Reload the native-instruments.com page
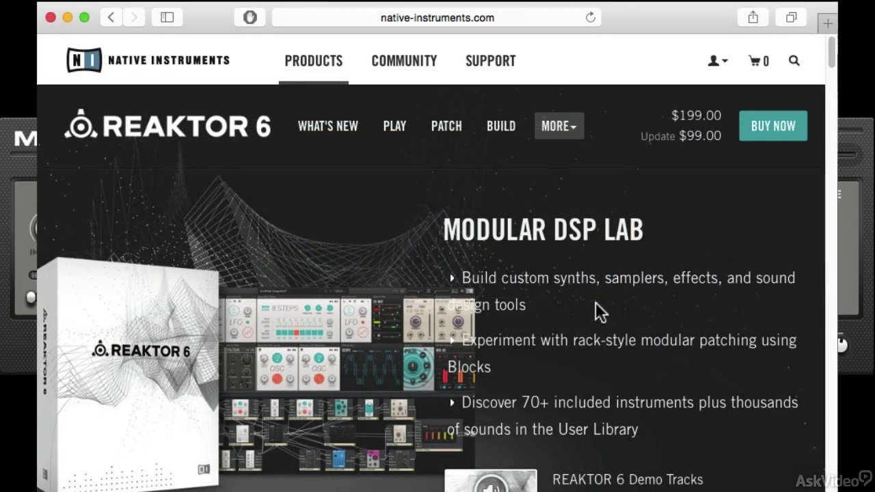This screenshot has height=492, width=875. click(591, 18)
